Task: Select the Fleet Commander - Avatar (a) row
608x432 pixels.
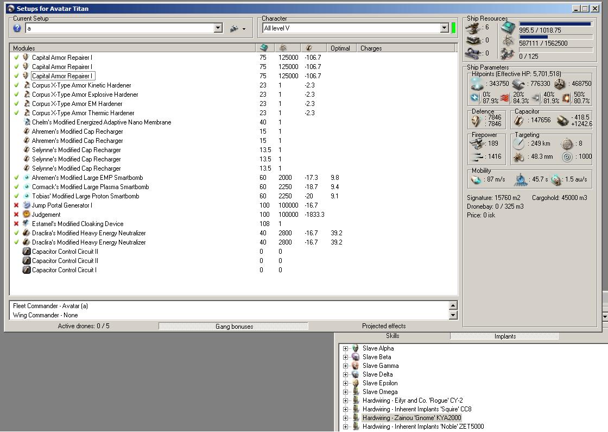Action: tap(229, 306)
